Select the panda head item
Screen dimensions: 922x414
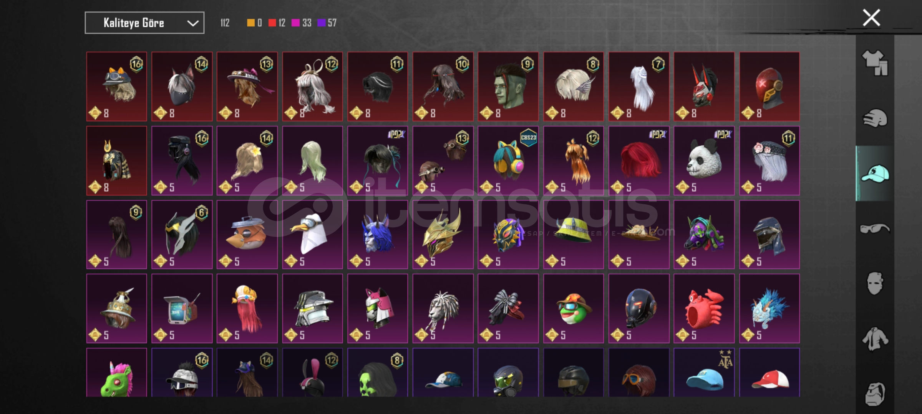click(704, 161)
